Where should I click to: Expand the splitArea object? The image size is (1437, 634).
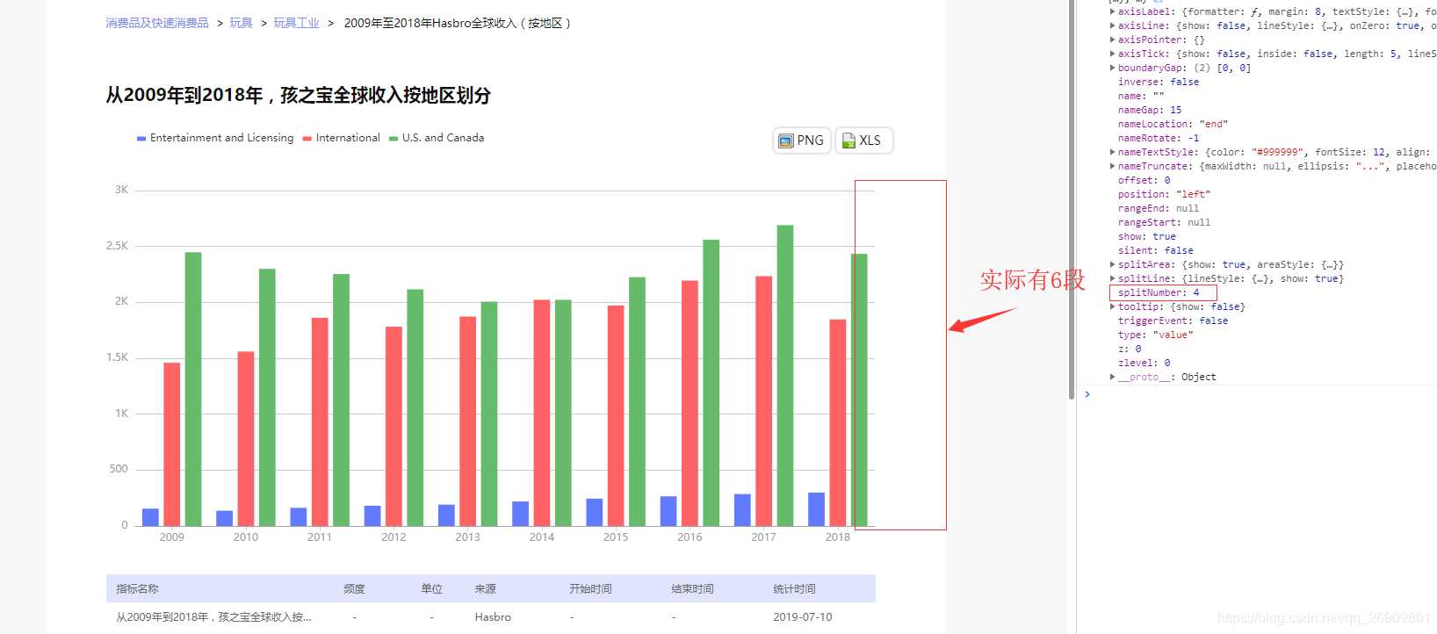[x=1113, y=264]
